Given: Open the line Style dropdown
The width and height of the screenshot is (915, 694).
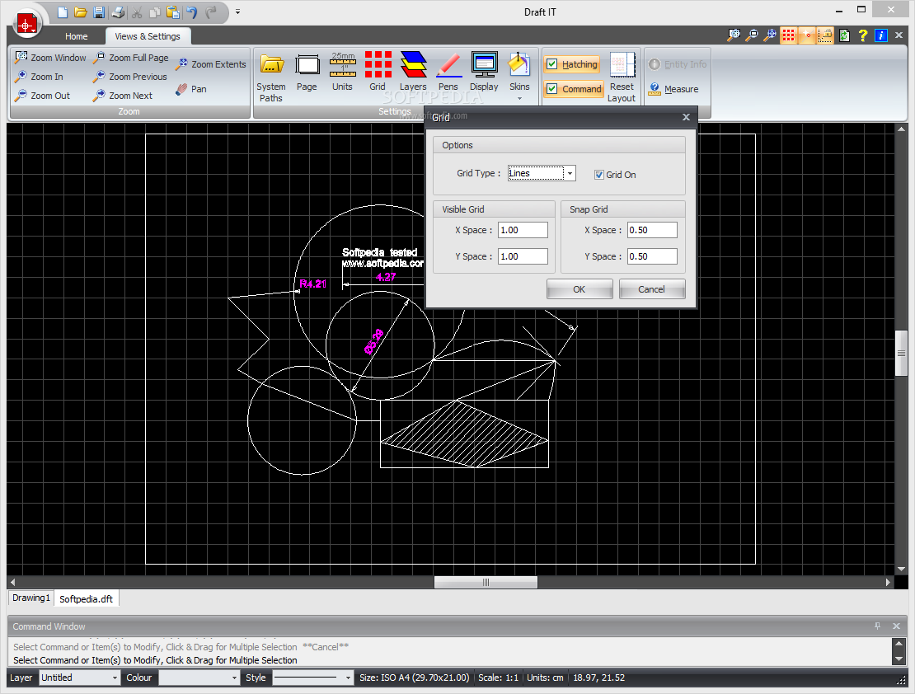Looking at the screenshot, I should [x=312, y=678].
